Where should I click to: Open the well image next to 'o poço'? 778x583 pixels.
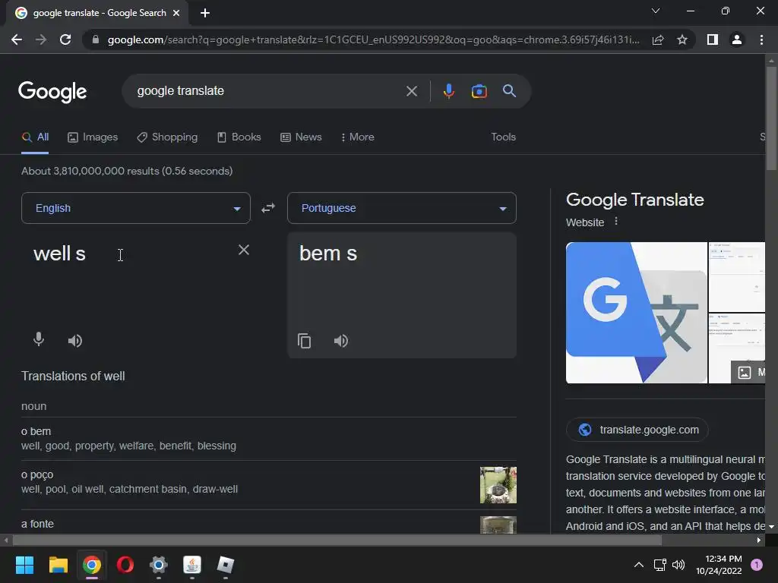(x=498, y=485)
